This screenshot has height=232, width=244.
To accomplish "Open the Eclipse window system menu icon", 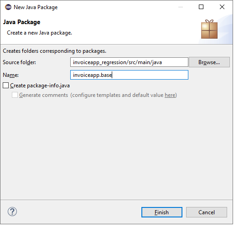I will [x=8, y=7].
